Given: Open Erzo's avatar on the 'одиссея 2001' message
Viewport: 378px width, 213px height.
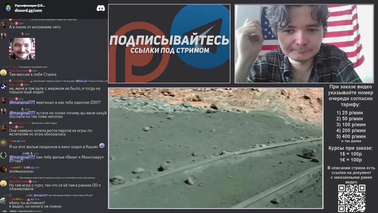Looking at the screenshot, I should (x=4, y=101).
